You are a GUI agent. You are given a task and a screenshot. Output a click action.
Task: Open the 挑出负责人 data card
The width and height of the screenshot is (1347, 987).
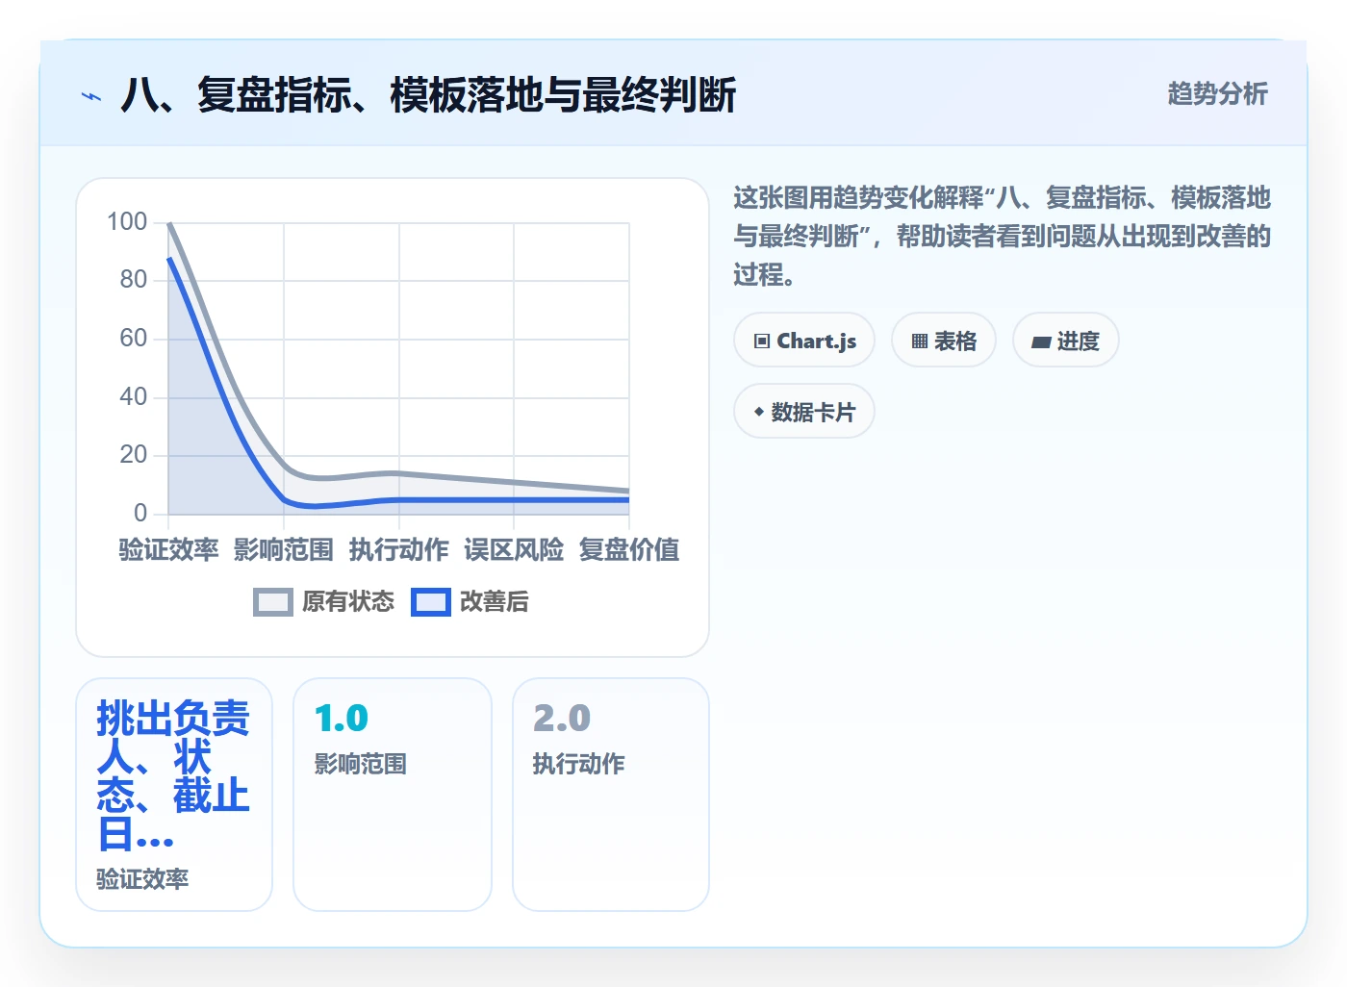(x=174, y=795)
